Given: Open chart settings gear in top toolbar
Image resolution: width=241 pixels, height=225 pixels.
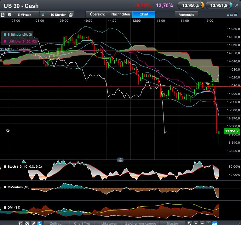Looking at the screenshot, I should 9,15.
